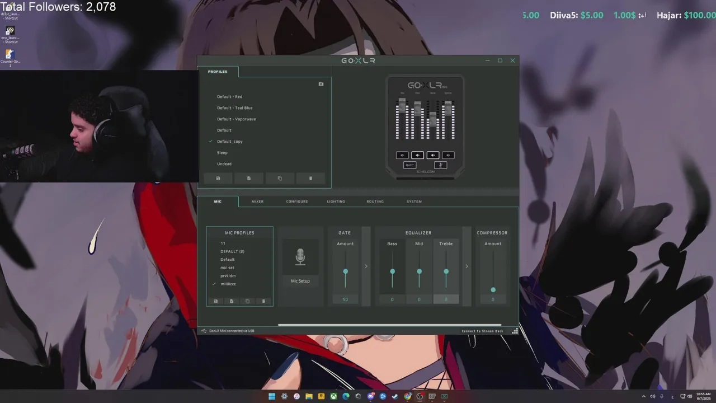Open the Configure tab
716x403 pixels.
(x=297, y=201)
